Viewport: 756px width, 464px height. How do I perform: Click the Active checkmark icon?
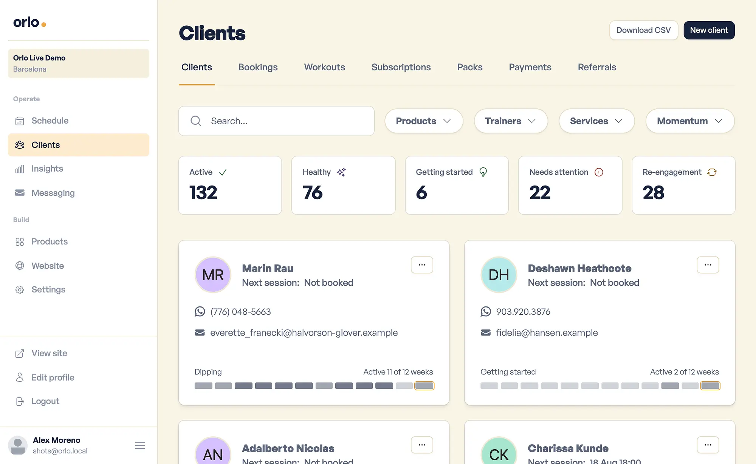223,172
